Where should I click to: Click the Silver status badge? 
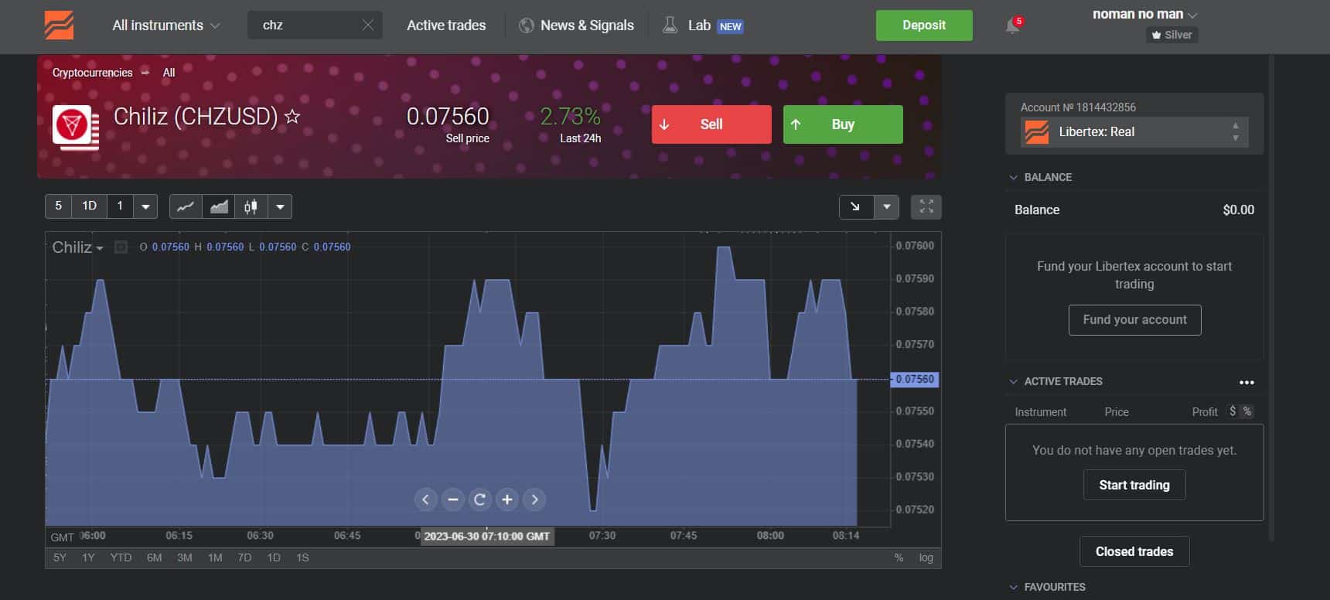pyautogui.click(x=1171, y=35)
